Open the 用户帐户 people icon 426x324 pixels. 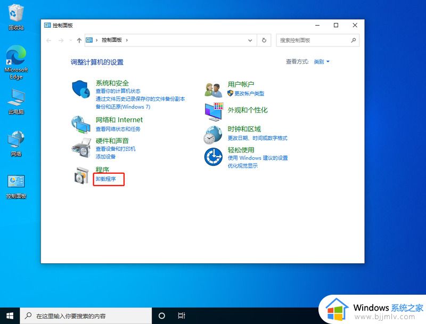click(x=214, y=90)
